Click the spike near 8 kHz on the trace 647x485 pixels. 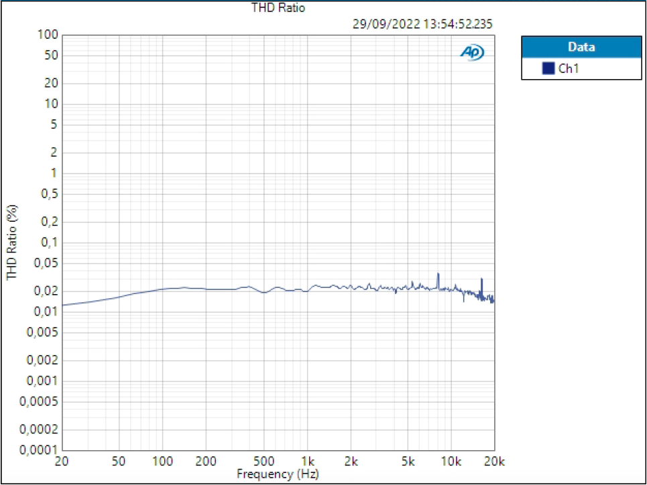(x=439, y=276)
